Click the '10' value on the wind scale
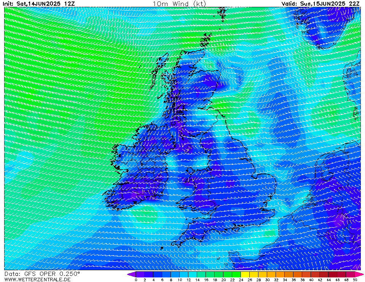Viewport: 365px width, 282px height. coord(180,280)
